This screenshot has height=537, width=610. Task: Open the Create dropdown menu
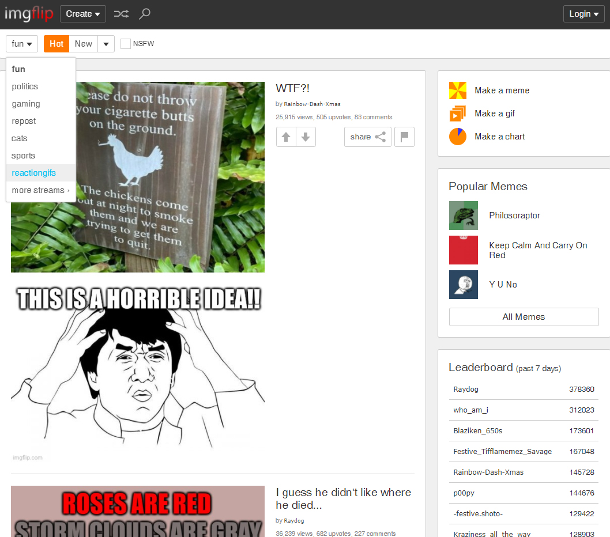pyautogui.click(x=83, y=14)
